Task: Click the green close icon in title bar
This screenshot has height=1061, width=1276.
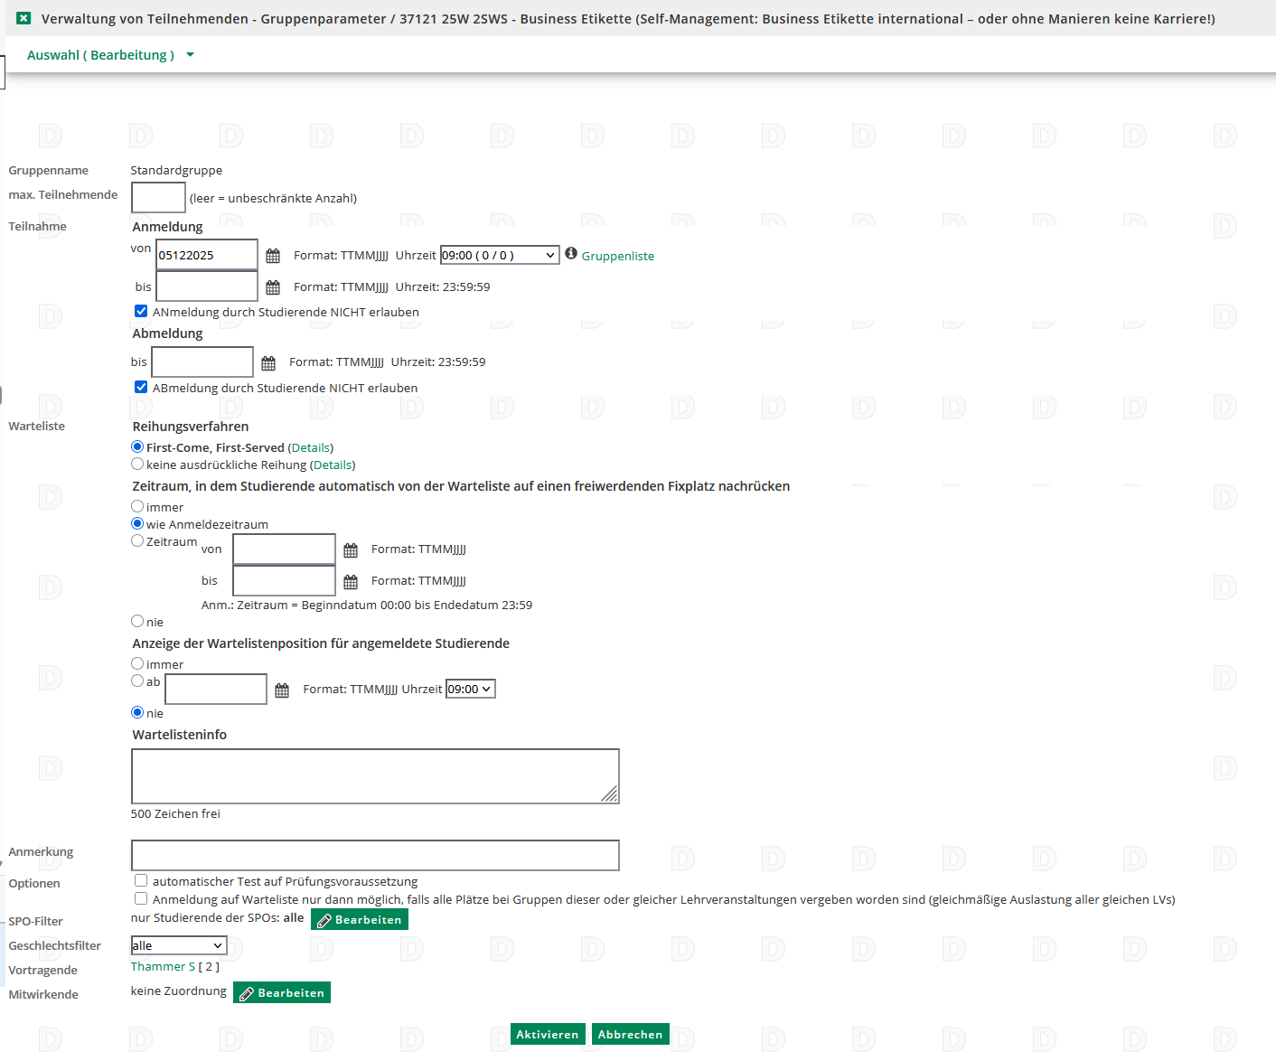Action: 23,18
